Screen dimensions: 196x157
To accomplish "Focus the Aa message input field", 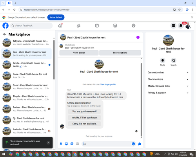I will tap(107, 144).
